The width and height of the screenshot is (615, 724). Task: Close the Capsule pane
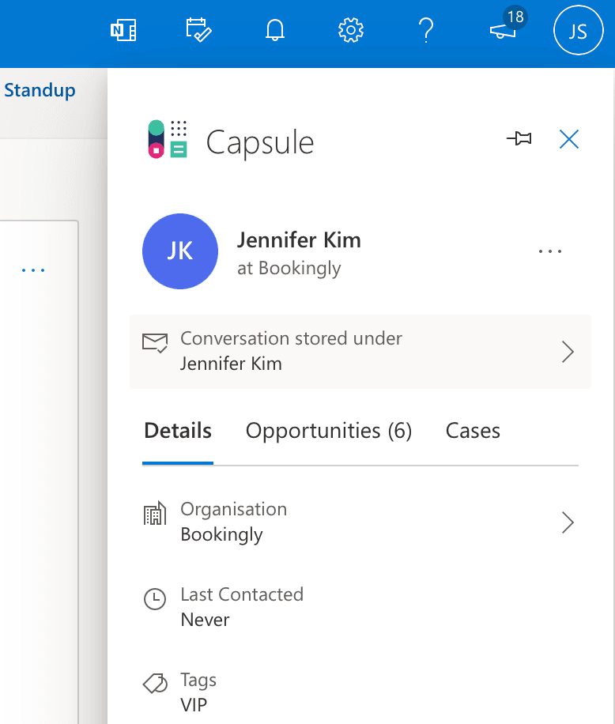[569, 139]
